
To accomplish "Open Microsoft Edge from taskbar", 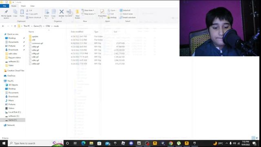I will (x=83, y=143).
